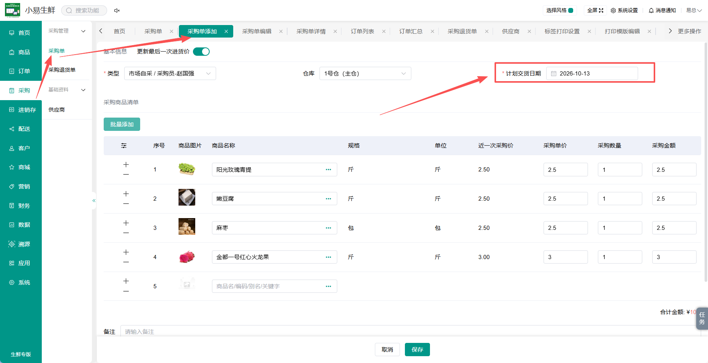Open product picker dots for 麻枣
The image size is (708, 363).
329,228
